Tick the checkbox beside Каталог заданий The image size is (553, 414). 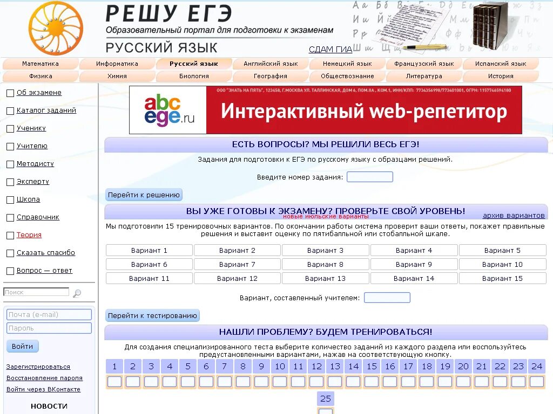click(10, 111)
